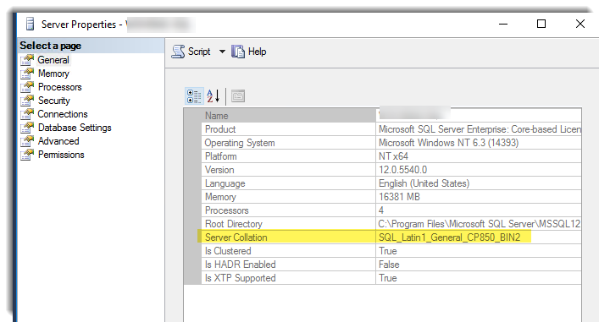Switch property grid to Categorized view
599x322 pixels.
coord(194,96)
